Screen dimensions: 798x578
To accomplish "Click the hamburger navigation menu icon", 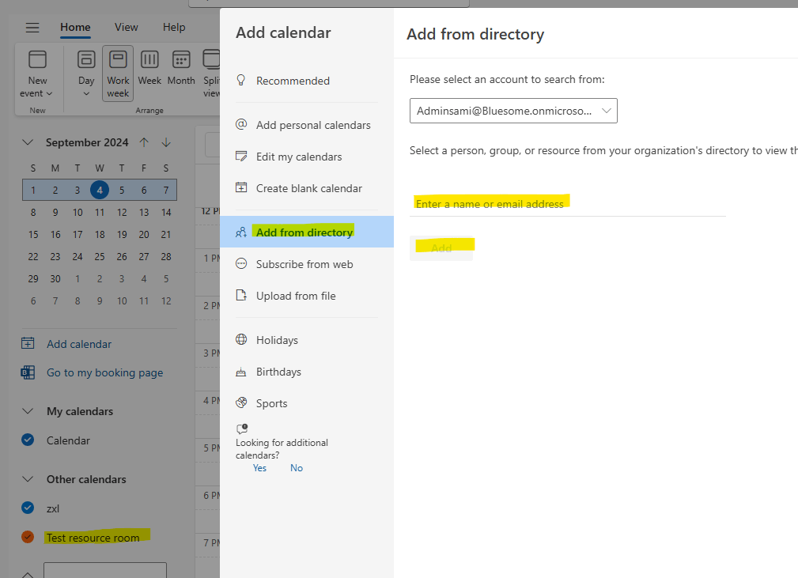I will pos(32,27).
